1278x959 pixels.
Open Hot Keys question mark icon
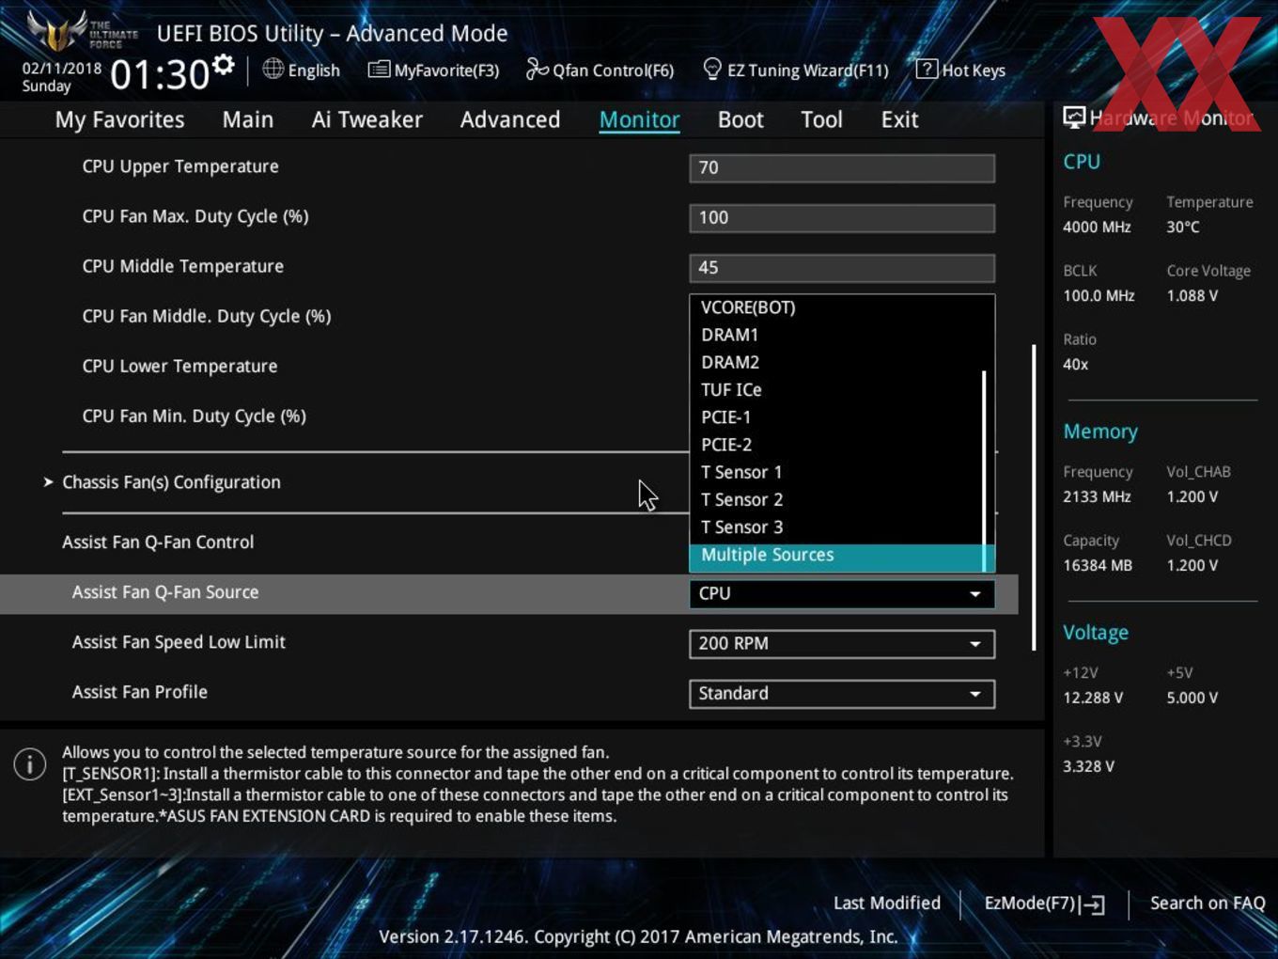[x=926, y=69]
